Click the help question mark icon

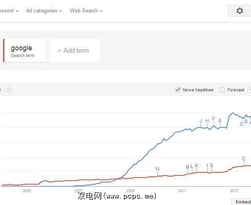coord(9,90)
